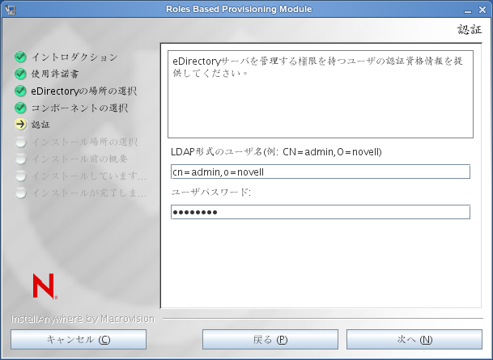The height and width of the screenshot is (360, 493).
Task: Click the LDAP形式のユーザ名 field label
Action: [276, 152]
